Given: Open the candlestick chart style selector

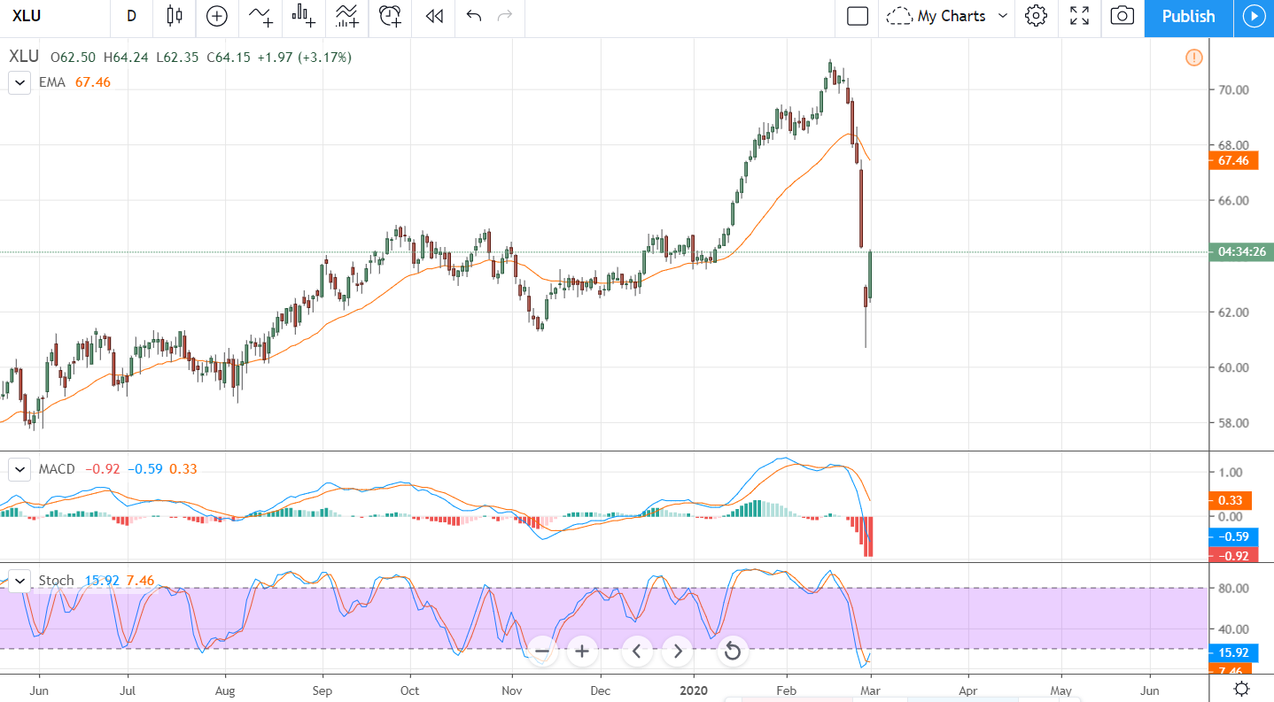Looking at the screenshot, I should (x=174, y=16).
